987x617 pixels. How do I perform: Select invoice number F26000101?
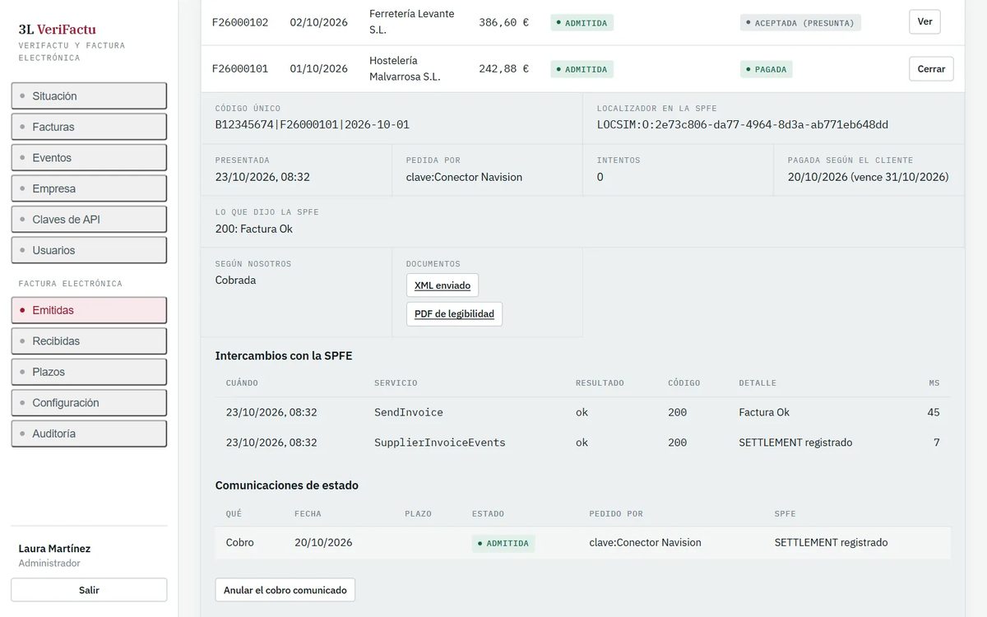(240, 68)
